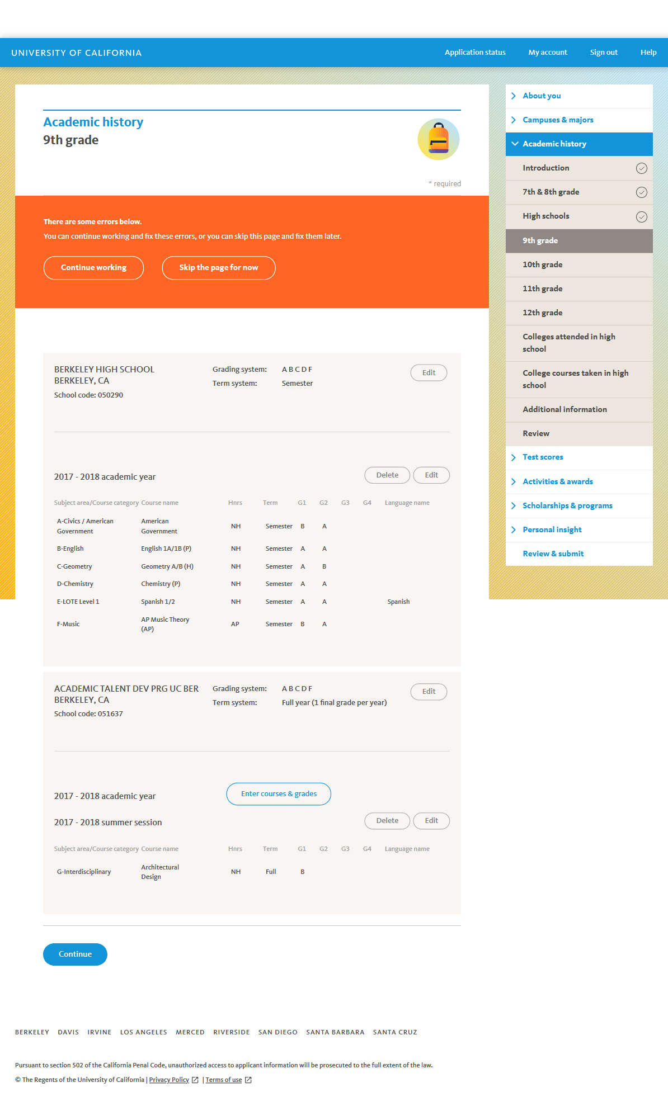Click the AP Music Theory (AP) course name
This screenshot has height=1111, width=668.
click(165, 625)
